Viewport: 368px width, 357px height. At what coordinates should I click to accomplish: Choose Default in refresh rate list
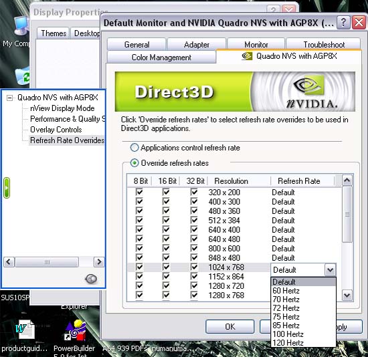coord(303,281)
